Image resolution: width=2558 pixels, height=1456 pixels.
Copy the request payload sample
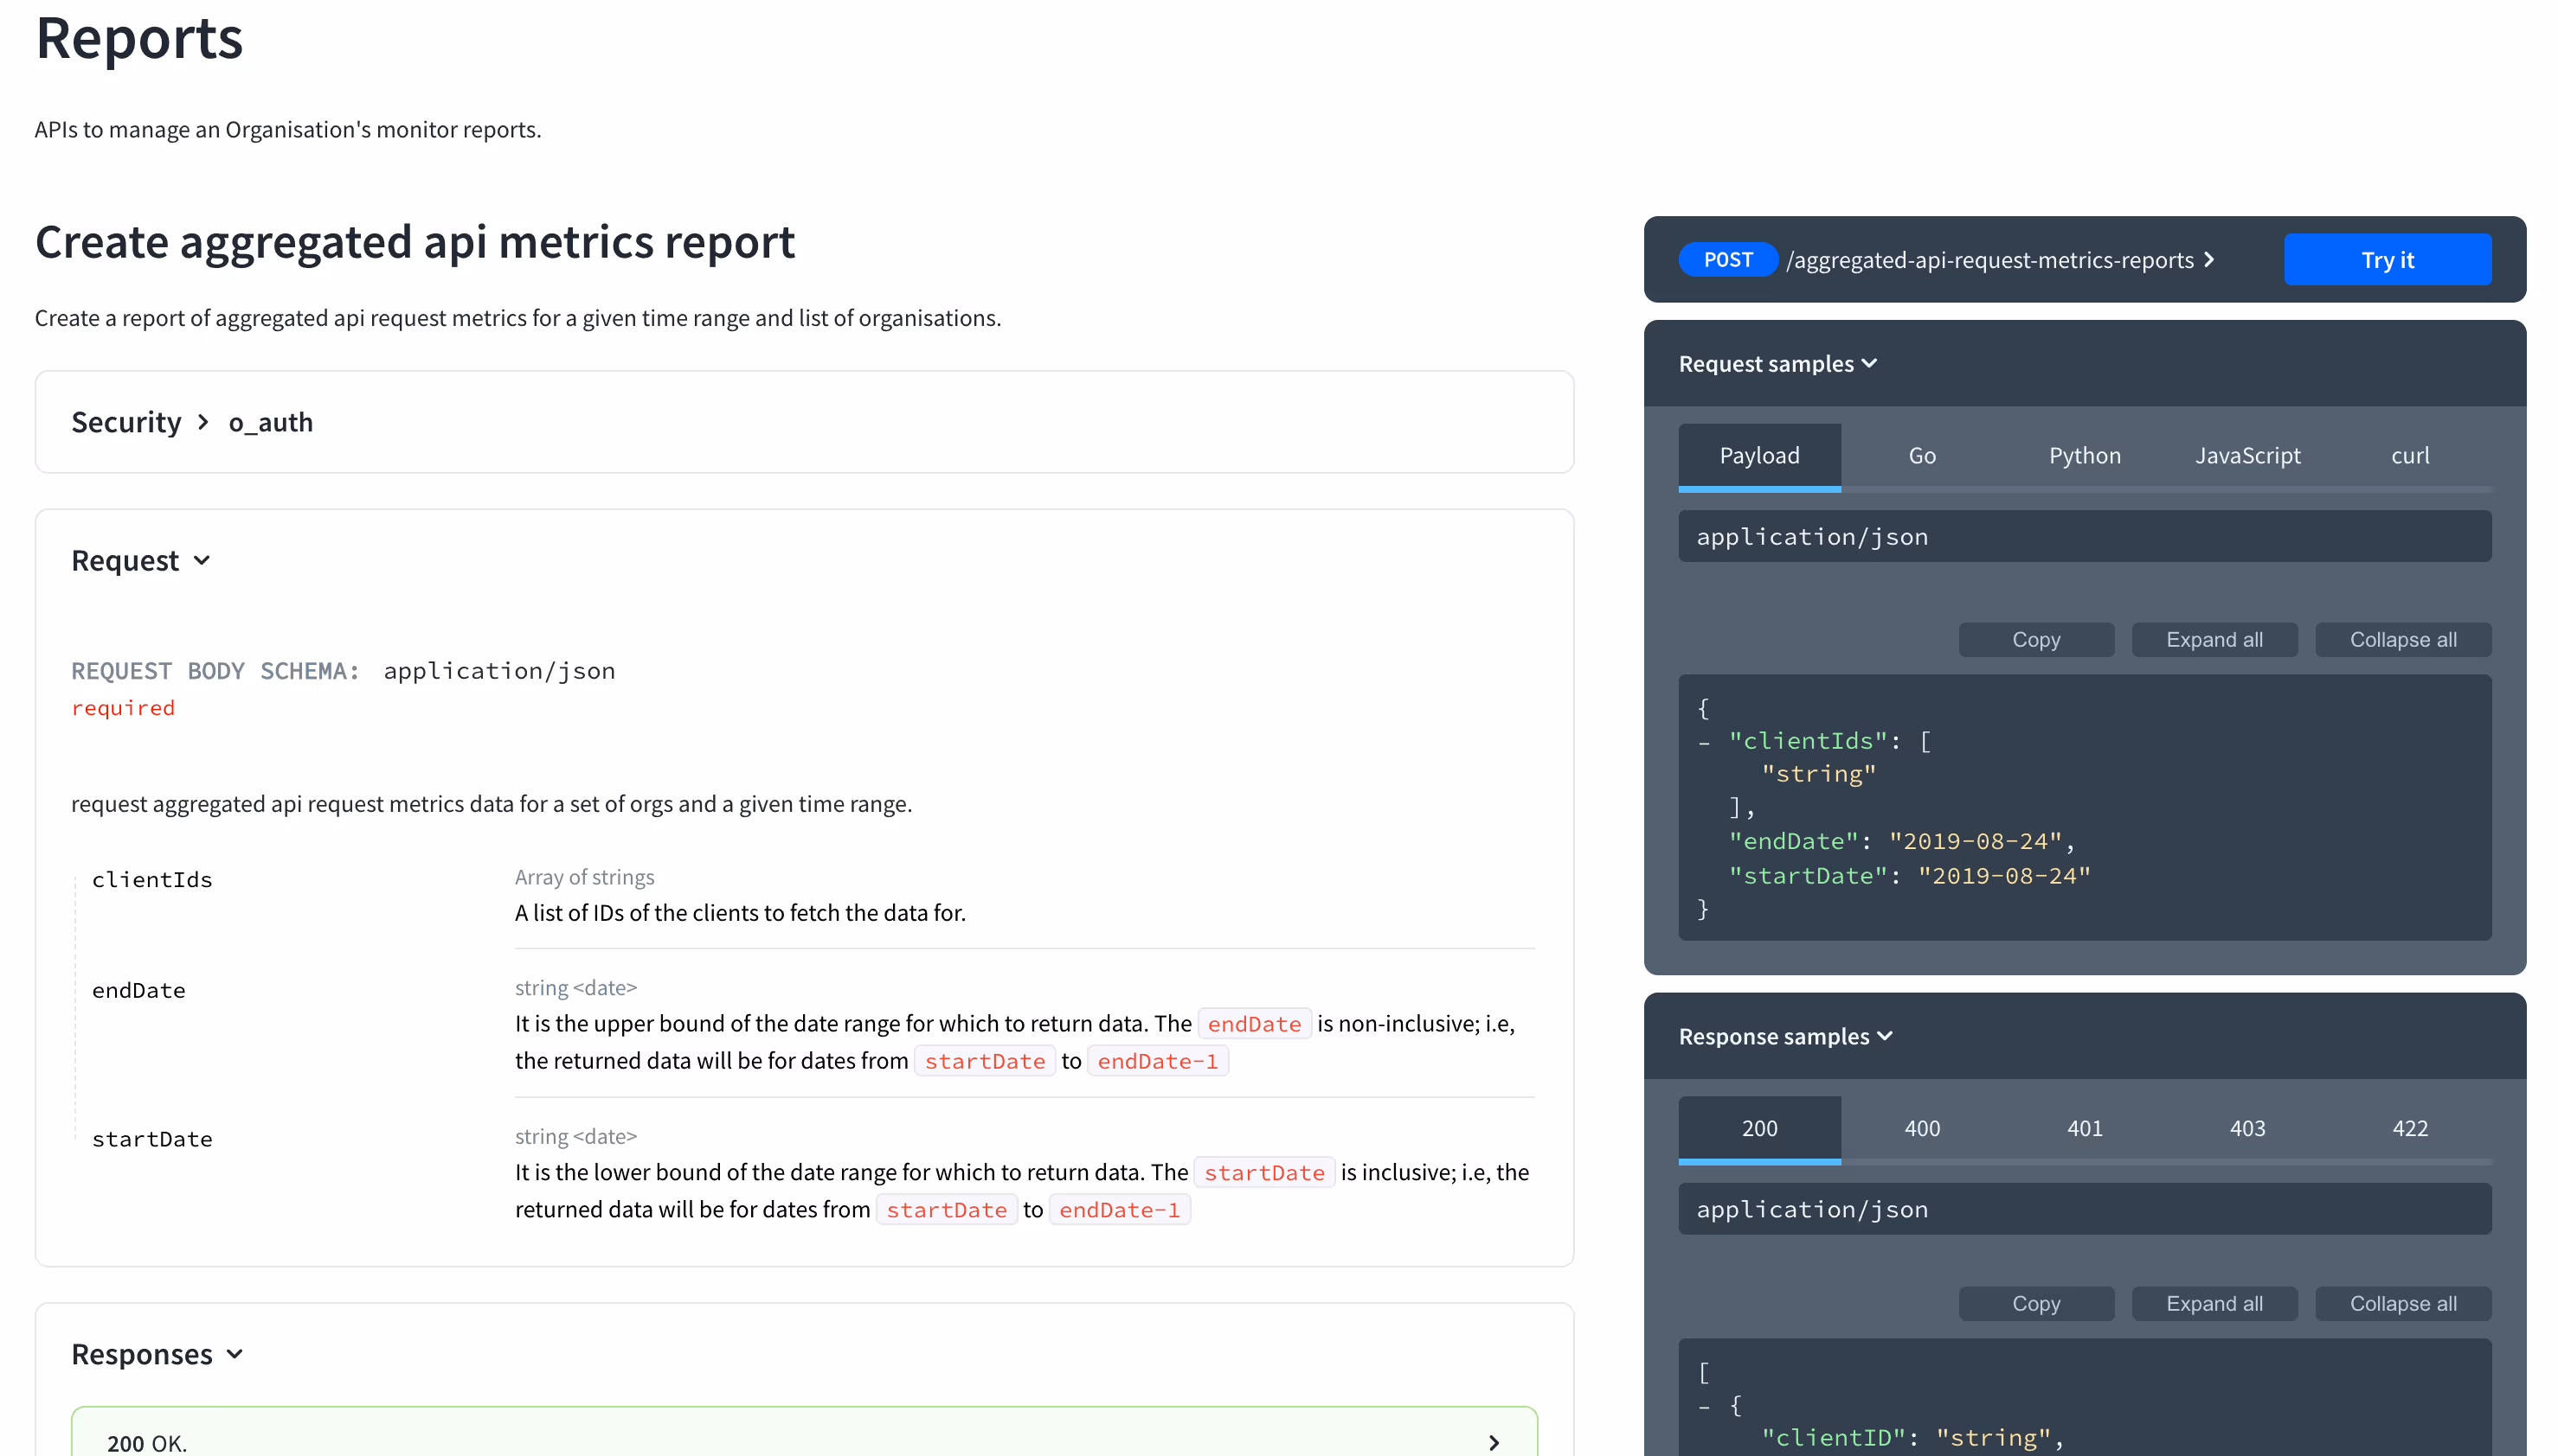tap(2036, 639)
